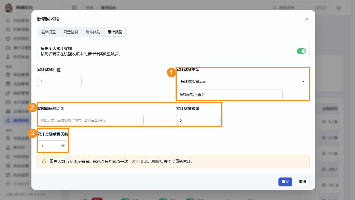Screen dimensions: 355x200
Task: Click the 奖励商品或命令 input field
Action: 90,120
